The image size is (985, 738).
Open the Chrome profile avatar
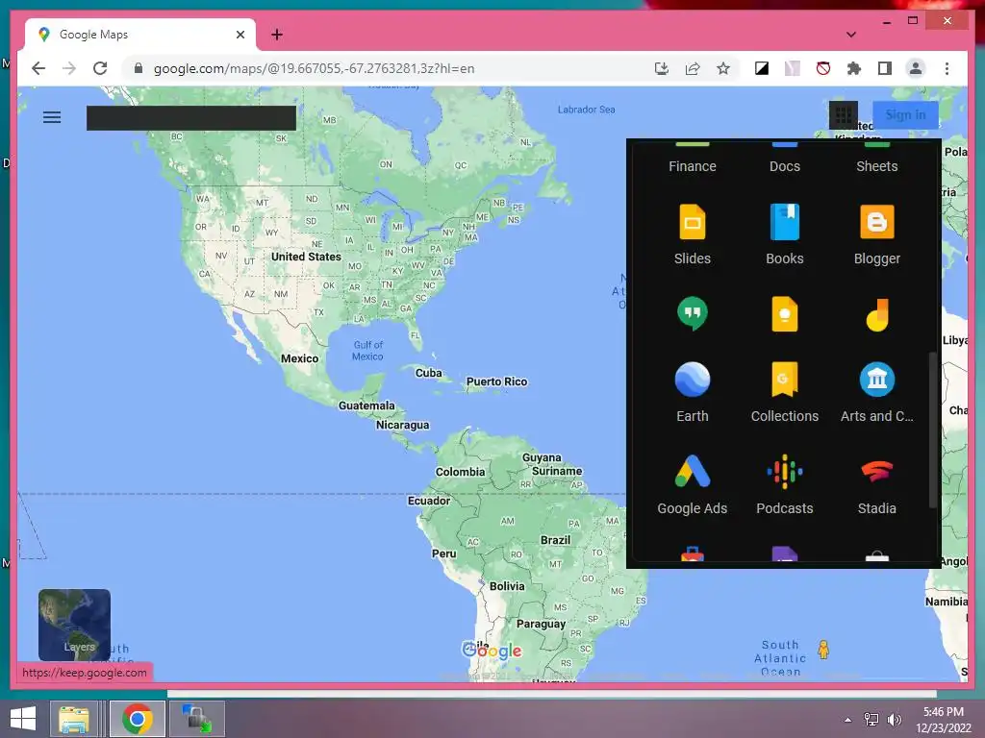[916, 68]
